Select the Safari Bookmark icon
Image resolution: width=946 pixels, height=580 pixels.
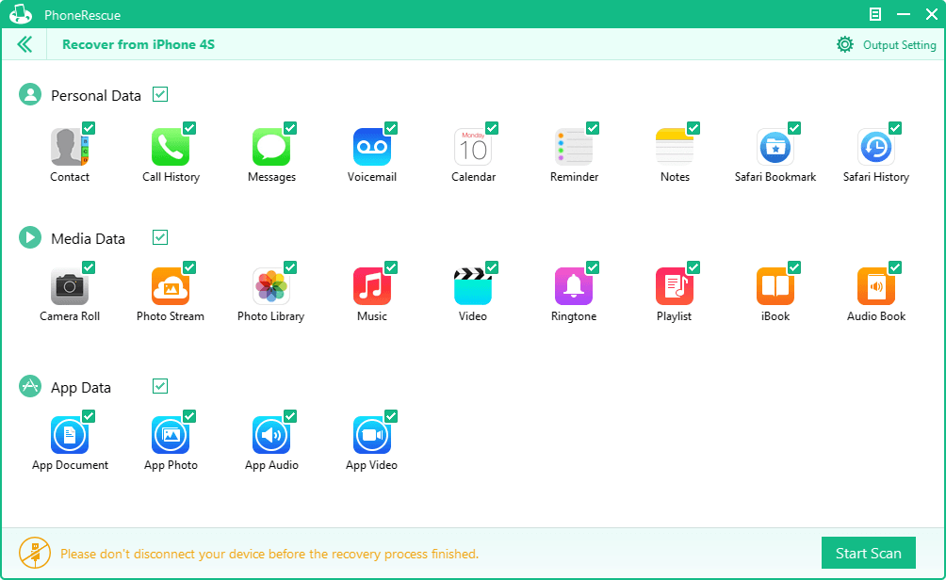[775, 147]
